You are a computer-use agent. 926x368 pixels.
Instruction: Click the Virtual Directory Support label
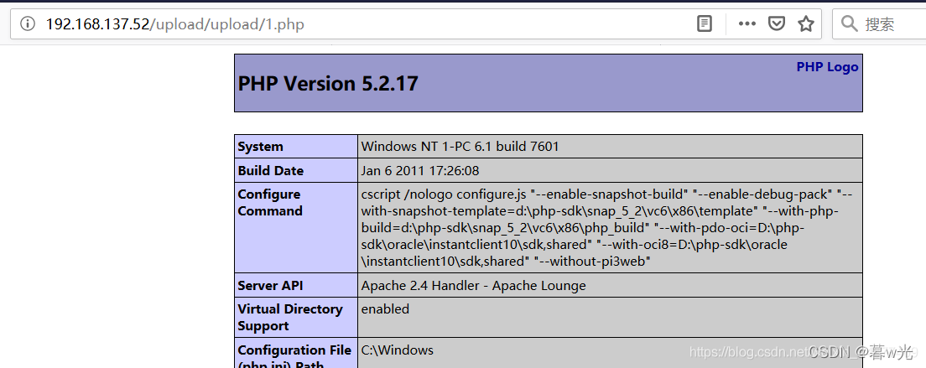tap(290, 317)
